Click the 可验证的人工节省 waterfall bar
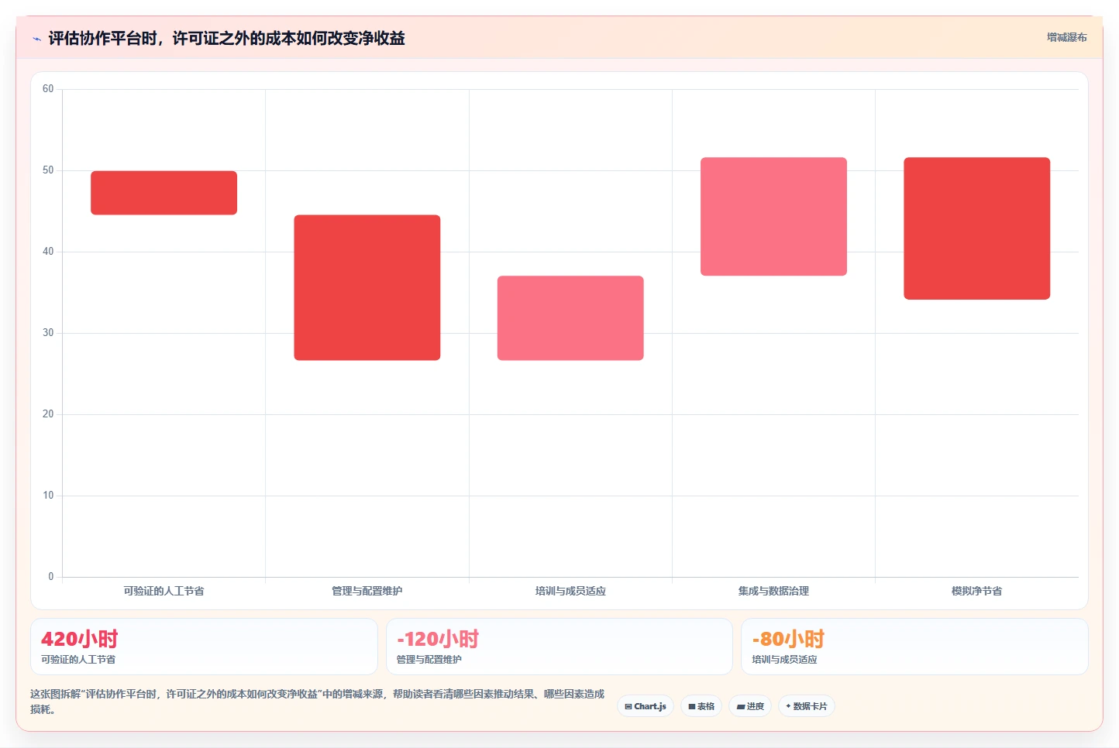Image resolution: width=1119 pixels, height=748 pixels. (x=164, y=193)
